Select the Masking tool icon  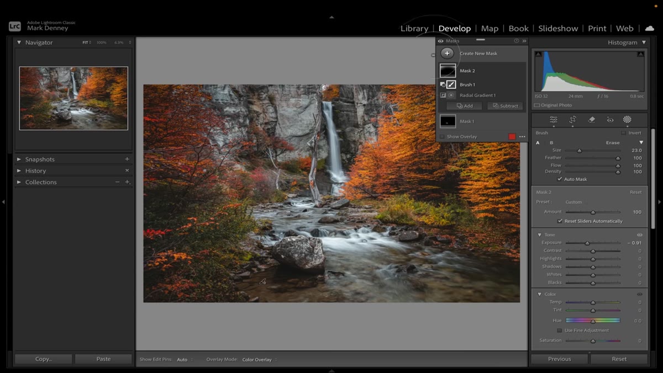[x=627, y=120]
